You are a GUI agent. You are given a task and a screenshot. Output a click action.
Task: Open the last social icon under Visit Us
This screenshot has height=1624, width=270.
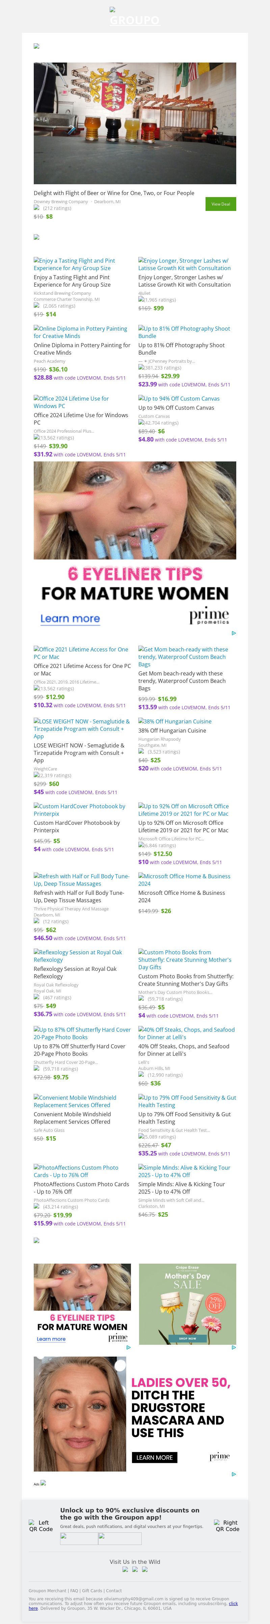(x=145, y=1570)
